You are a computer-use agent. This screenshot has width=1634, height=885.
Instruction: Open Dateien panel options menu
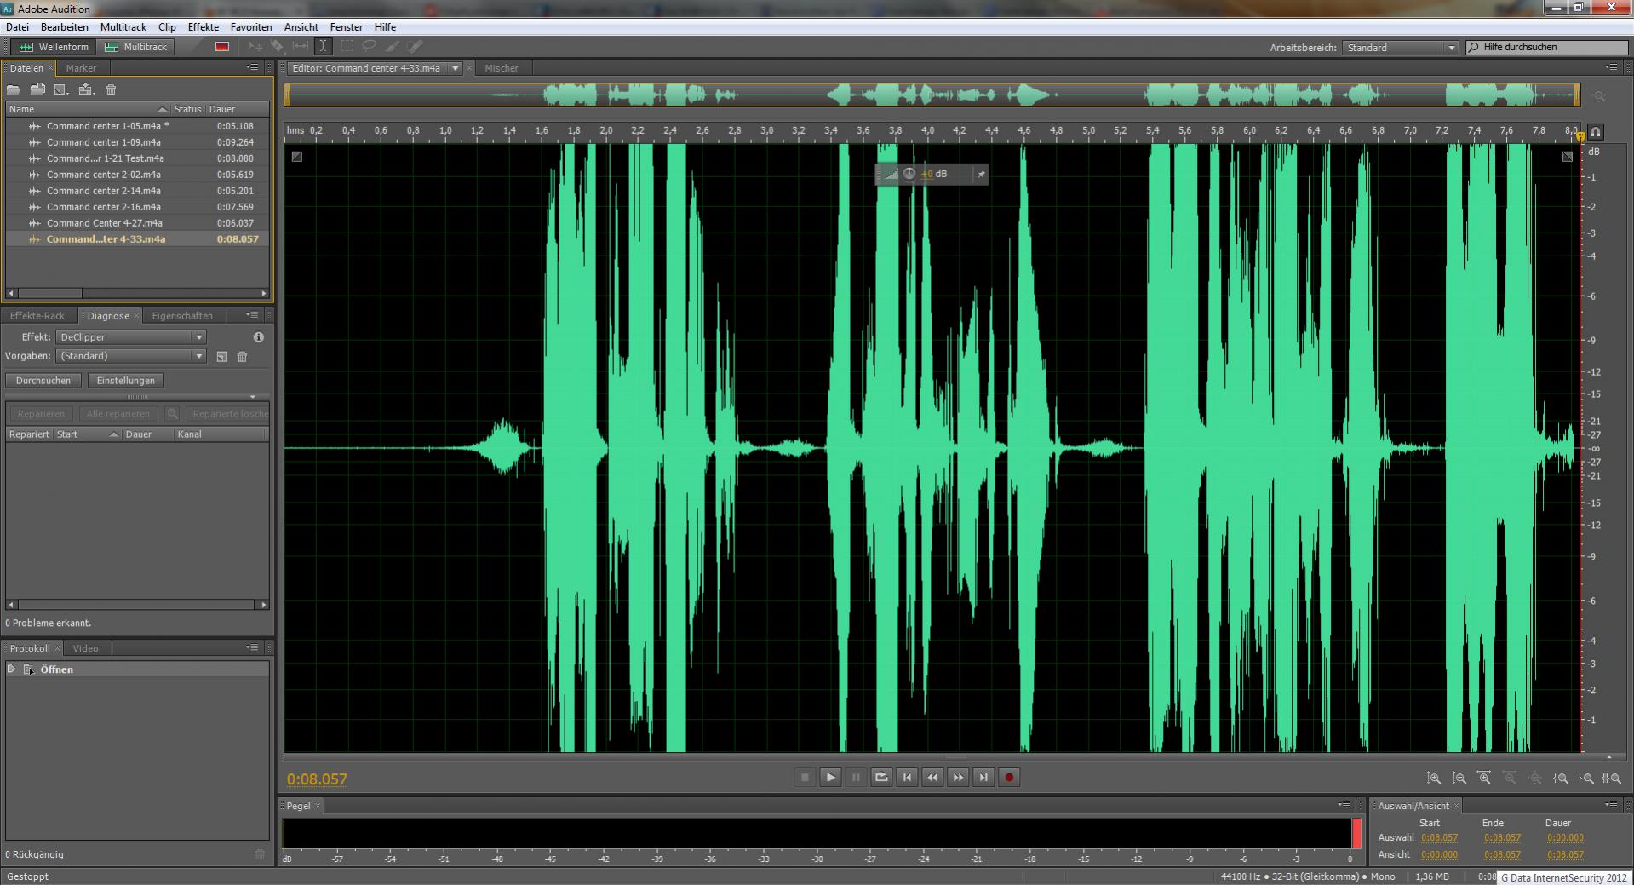(x=252, y=67)
